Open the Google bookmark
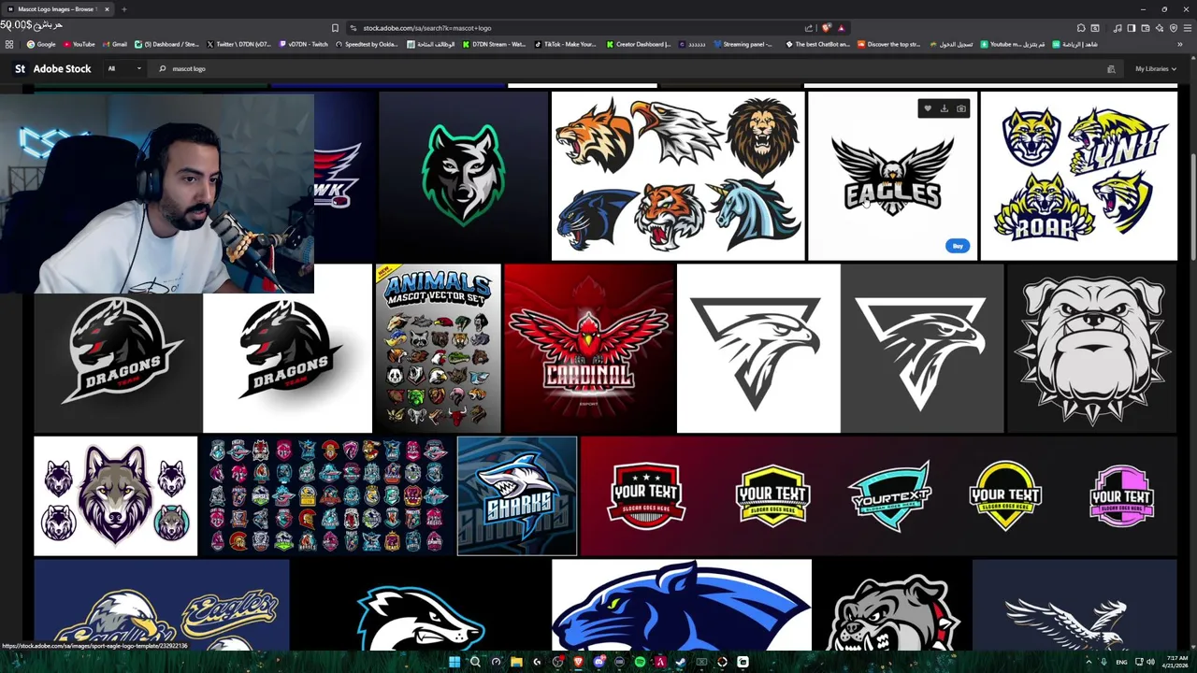Image resolution: width=1197 pixels, height=673 pixels. 41,44
